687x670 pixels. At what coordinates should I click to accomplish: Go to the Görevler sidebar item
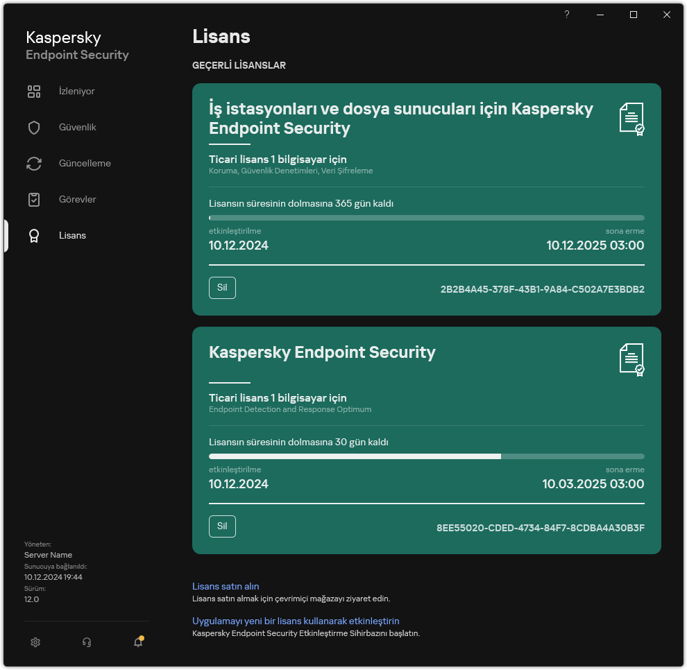coord(77,200)
